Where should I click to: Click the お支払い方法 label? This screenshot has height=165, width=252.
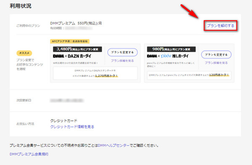(25, 124)
